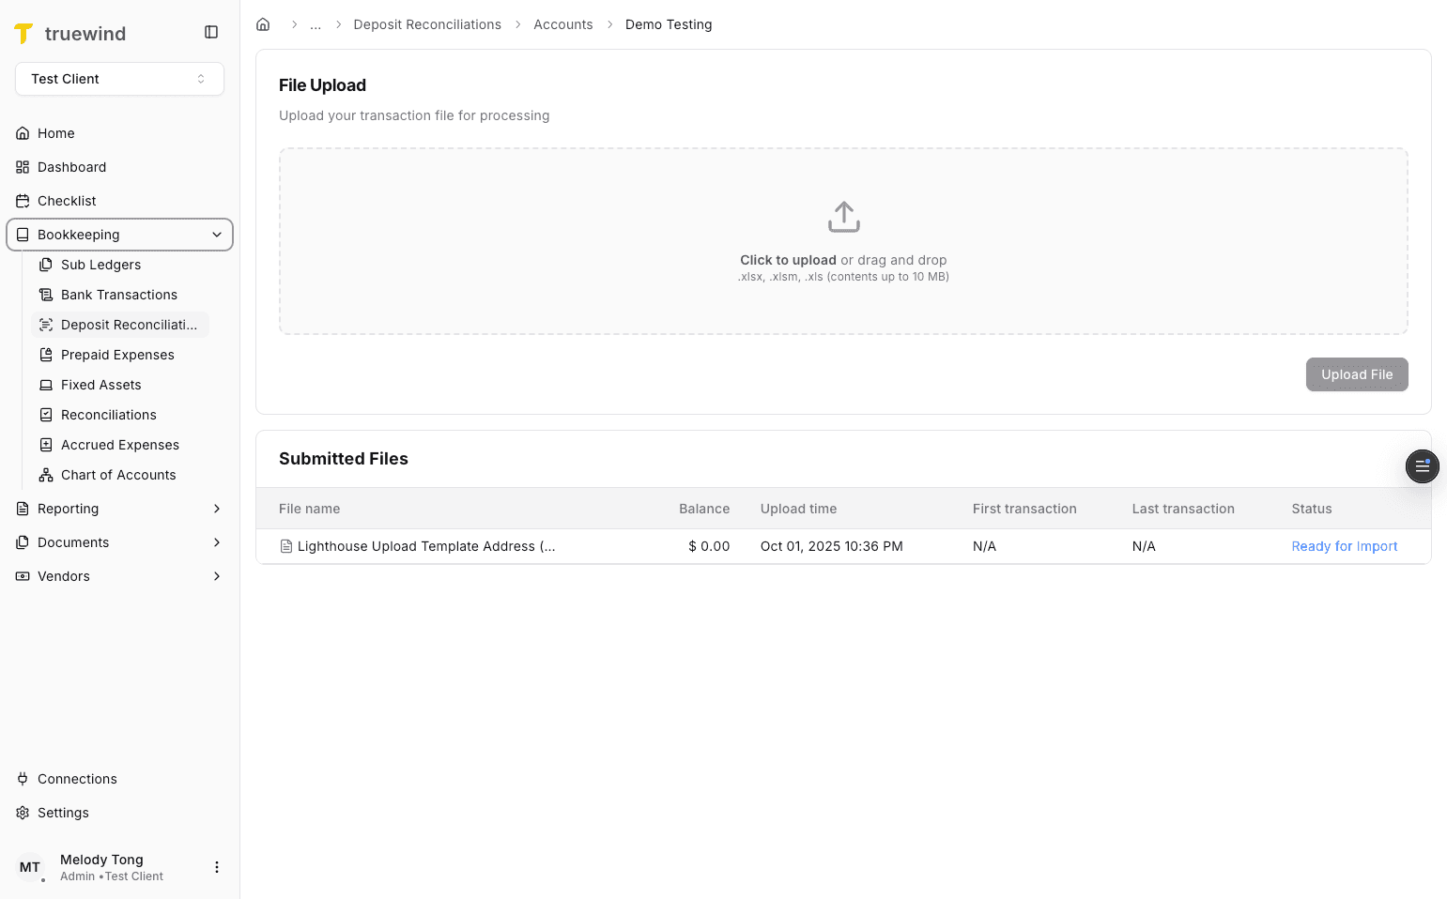Image resolution: width=1447 pixels, height=899 pixels.
Task: Expand the Vendors section
Action: 217,576
